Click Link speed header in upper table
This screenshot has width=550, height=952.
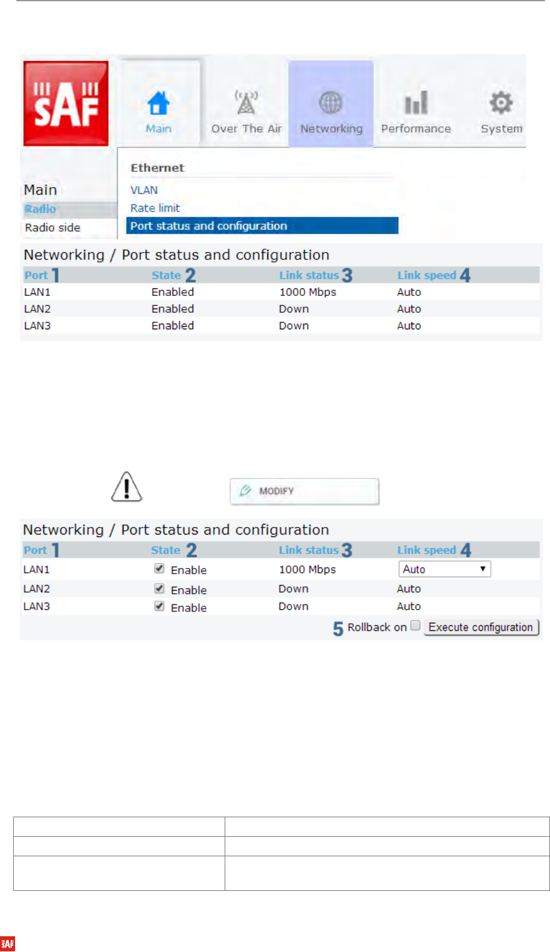pos(427,275)
